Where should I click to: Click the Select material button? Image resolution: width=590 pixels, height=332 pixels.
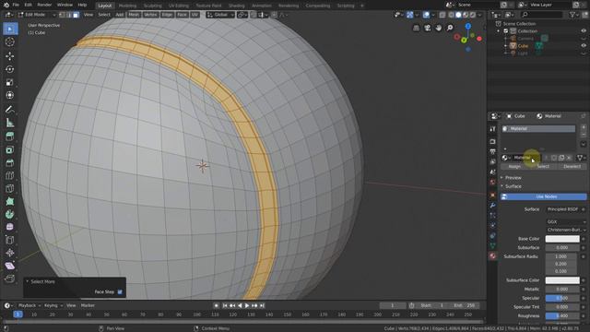543,166
